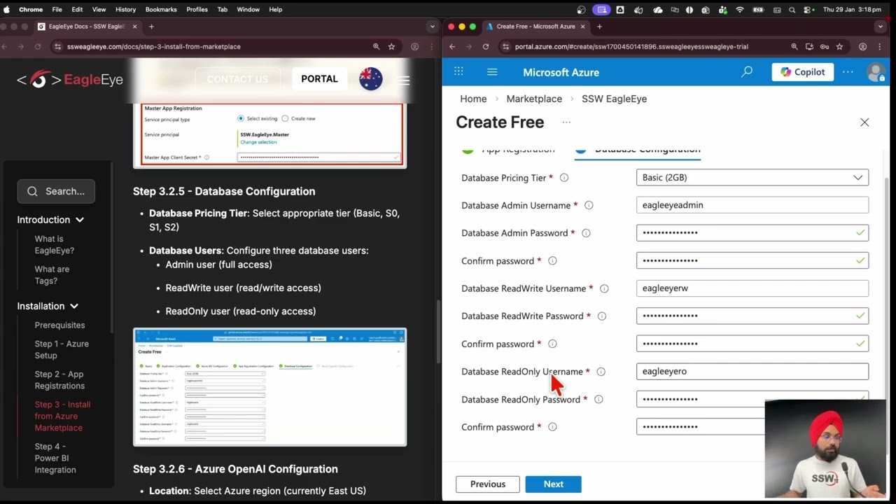Screen dimensions: 896x504
Task: Open the Azure portal hamburger menu
Action: [492, 71]
